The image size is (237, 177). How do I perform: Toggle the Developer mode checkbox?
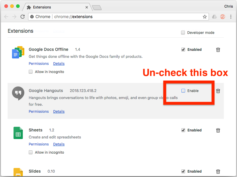tap(183, 32)
